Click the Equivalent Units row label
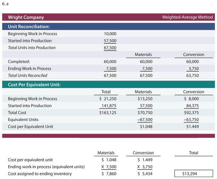The width and height of the screenshot is (217, 179). (x=23, y=120)
